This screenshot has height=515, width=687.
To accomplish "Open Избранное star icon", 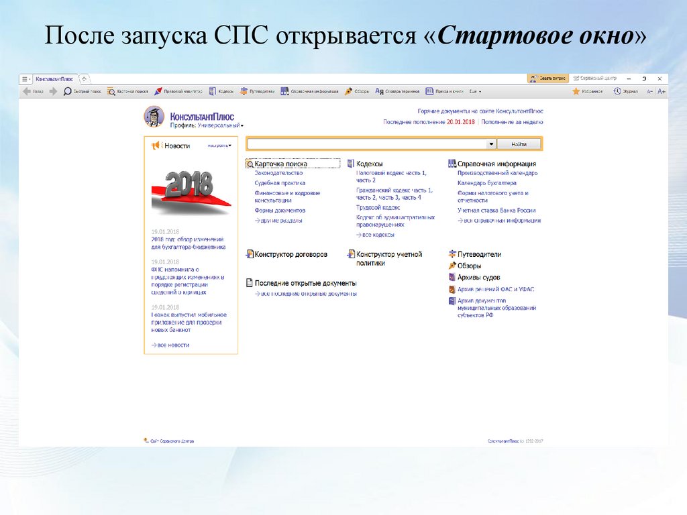I will coord(588,91).
